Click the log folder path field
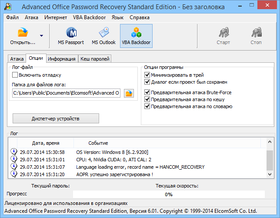The height and width of the screenshot is (218, 280). tap(66, 93)
